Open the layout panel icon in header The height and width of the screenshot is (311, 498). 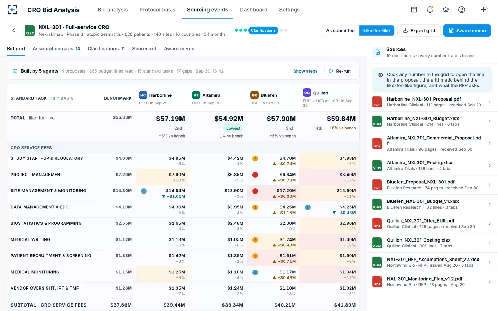click(414, 10)
